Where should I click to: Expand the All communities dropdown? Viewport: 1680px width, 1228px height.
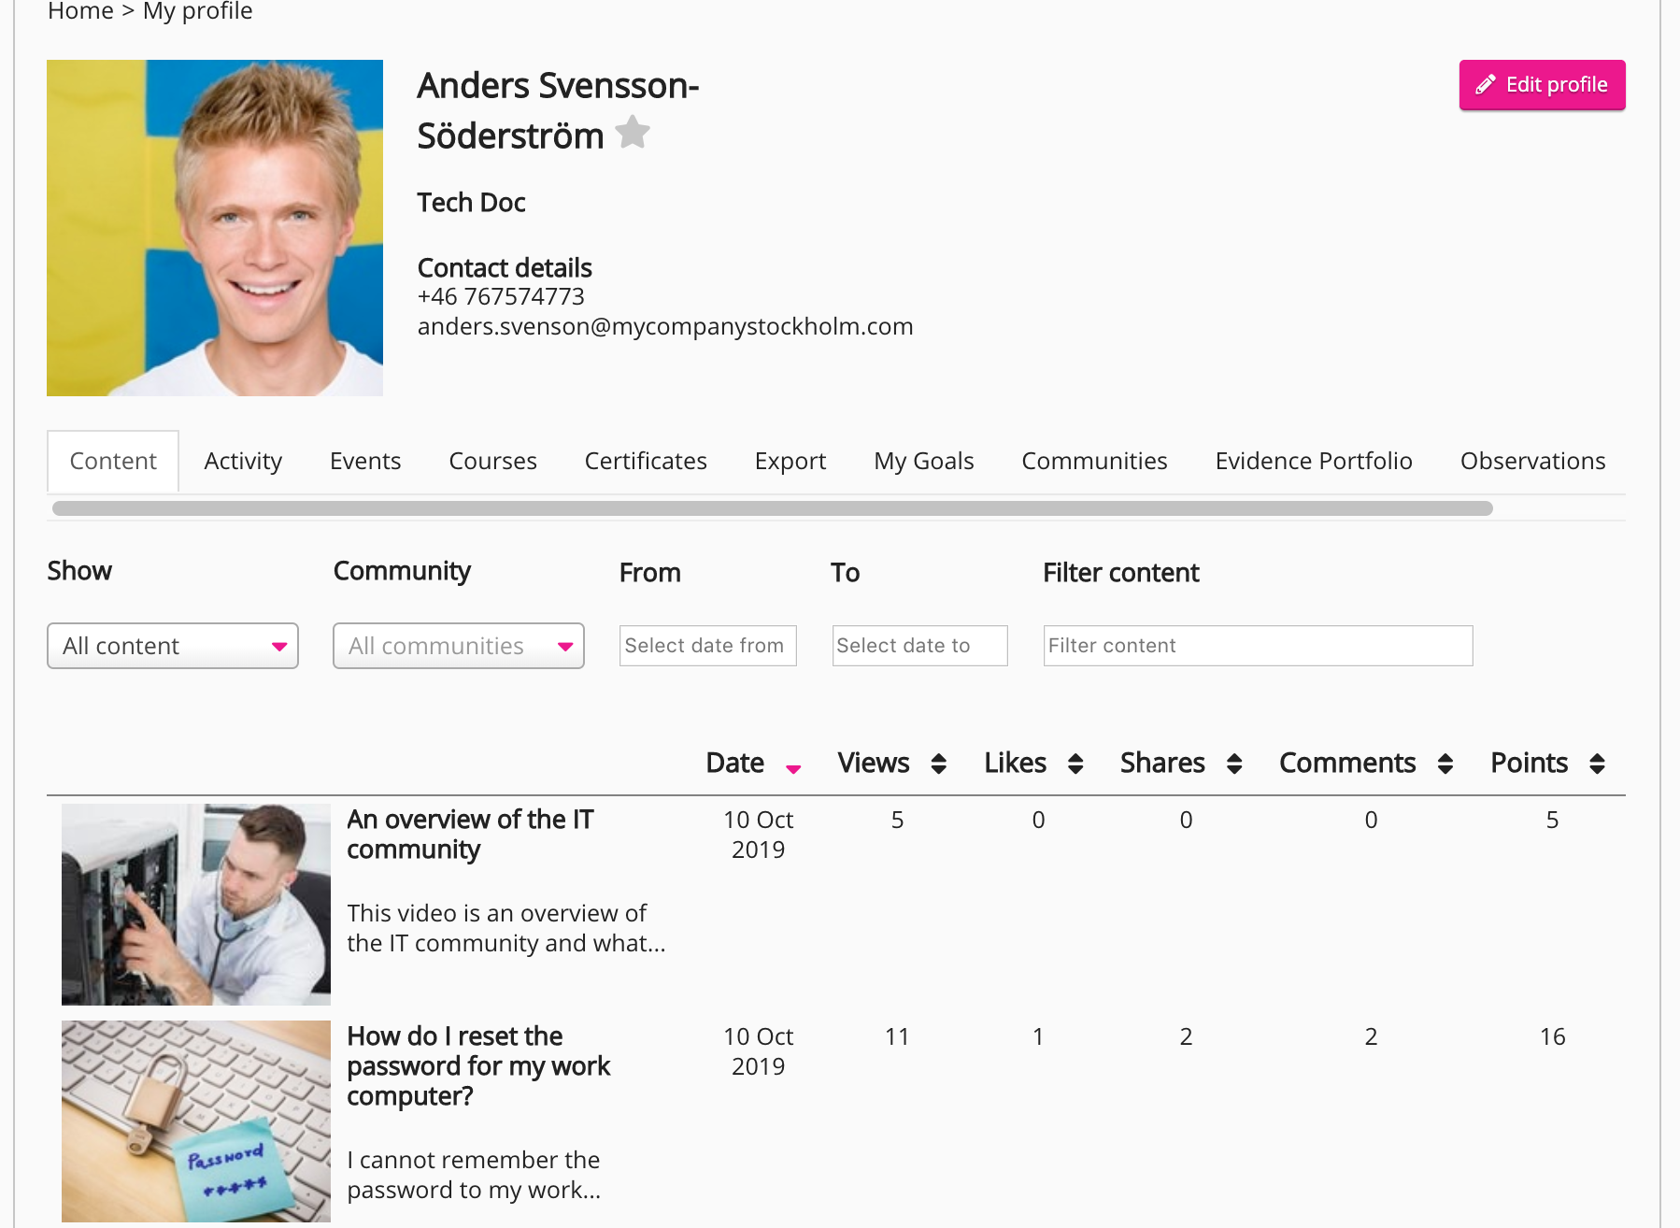point(459,646)
